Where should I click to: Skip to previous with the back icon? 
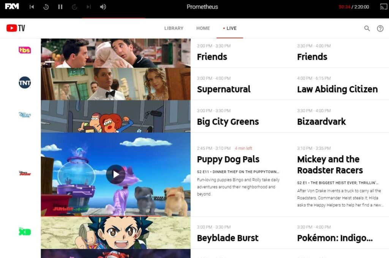click(32, 6)
